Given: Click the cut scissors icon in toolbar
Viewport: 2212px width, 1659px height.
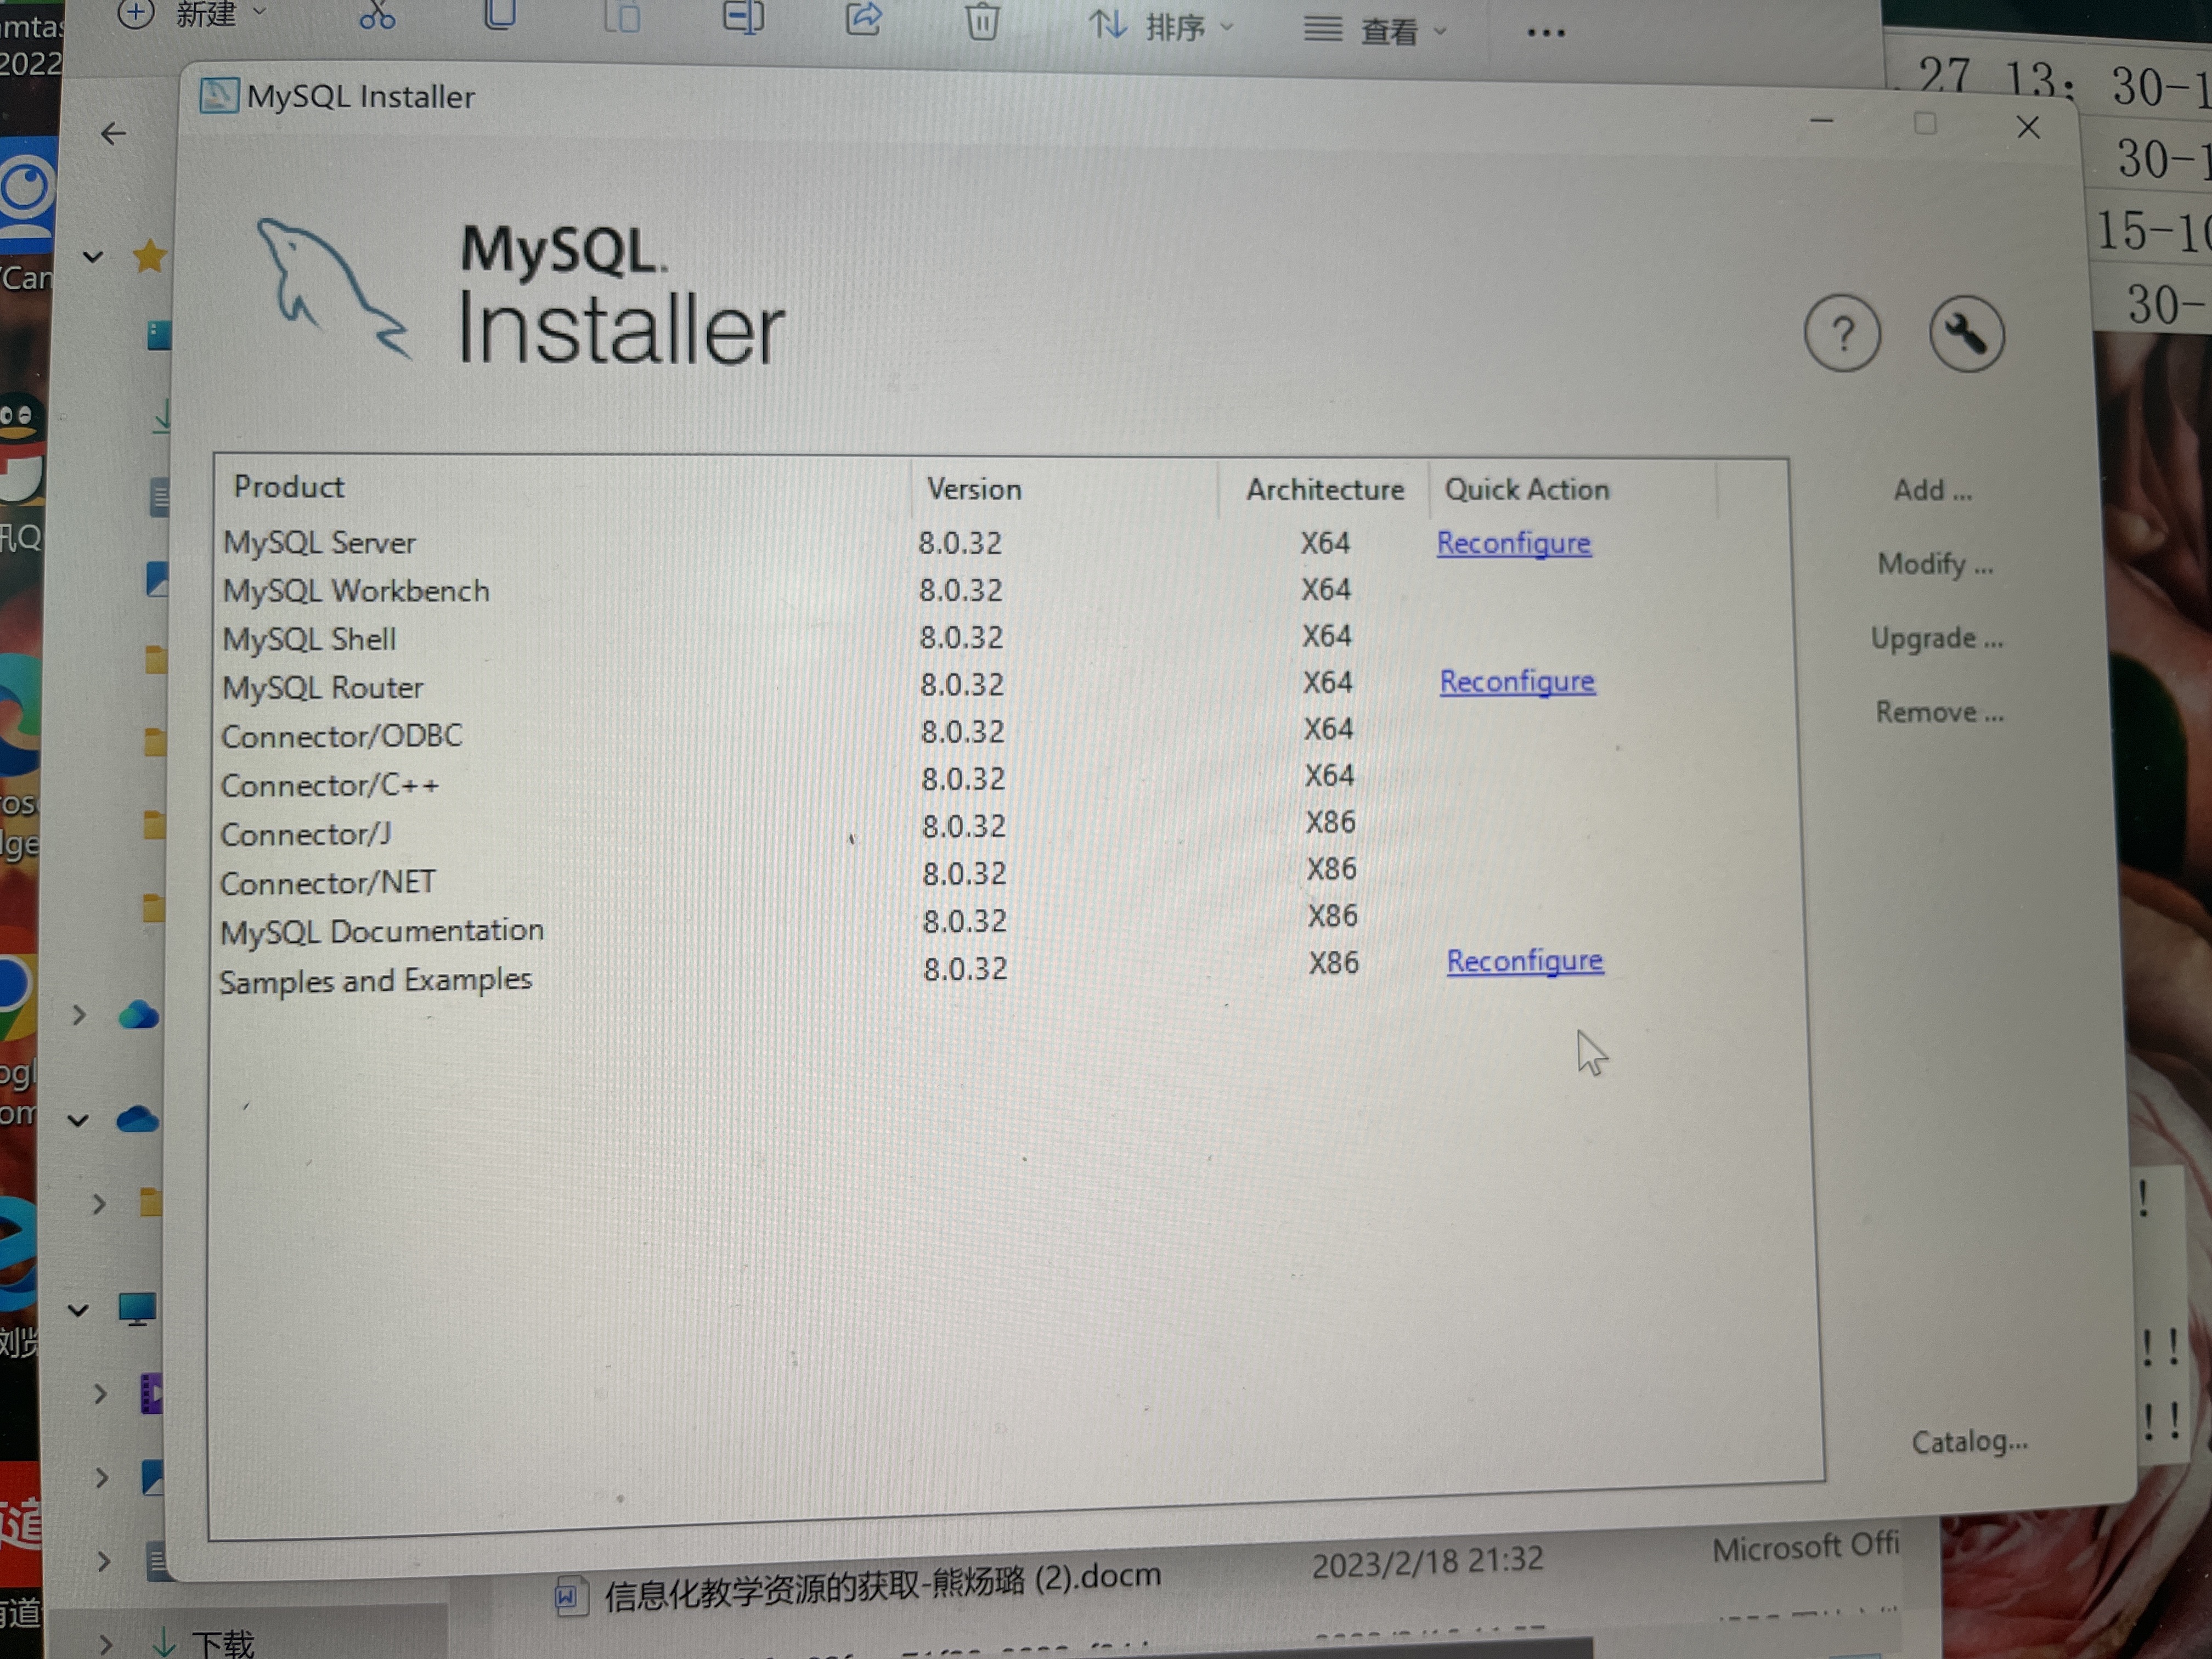Looking at the screenshot, I should (x=377, y=15).
